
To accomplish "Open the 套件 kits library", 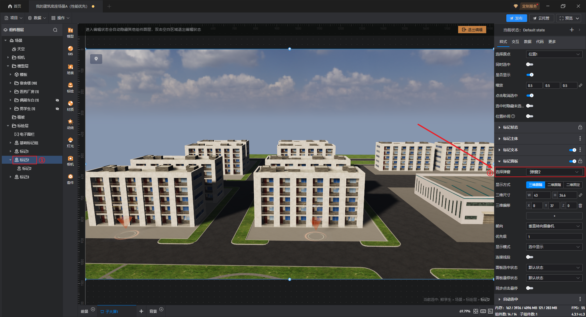I will [x=70, y=179].
